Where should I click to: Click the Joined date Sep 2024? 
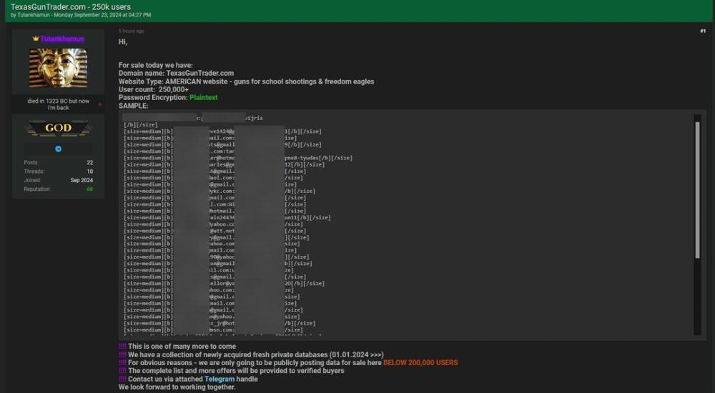pyautogui.click(x=82, y=180)
